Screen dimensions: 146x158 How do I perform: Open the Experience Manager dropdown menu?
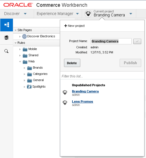tap(77, 14)
